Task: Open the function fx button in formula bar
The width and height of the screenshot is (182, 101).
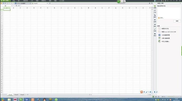Action: coord(19,6)
